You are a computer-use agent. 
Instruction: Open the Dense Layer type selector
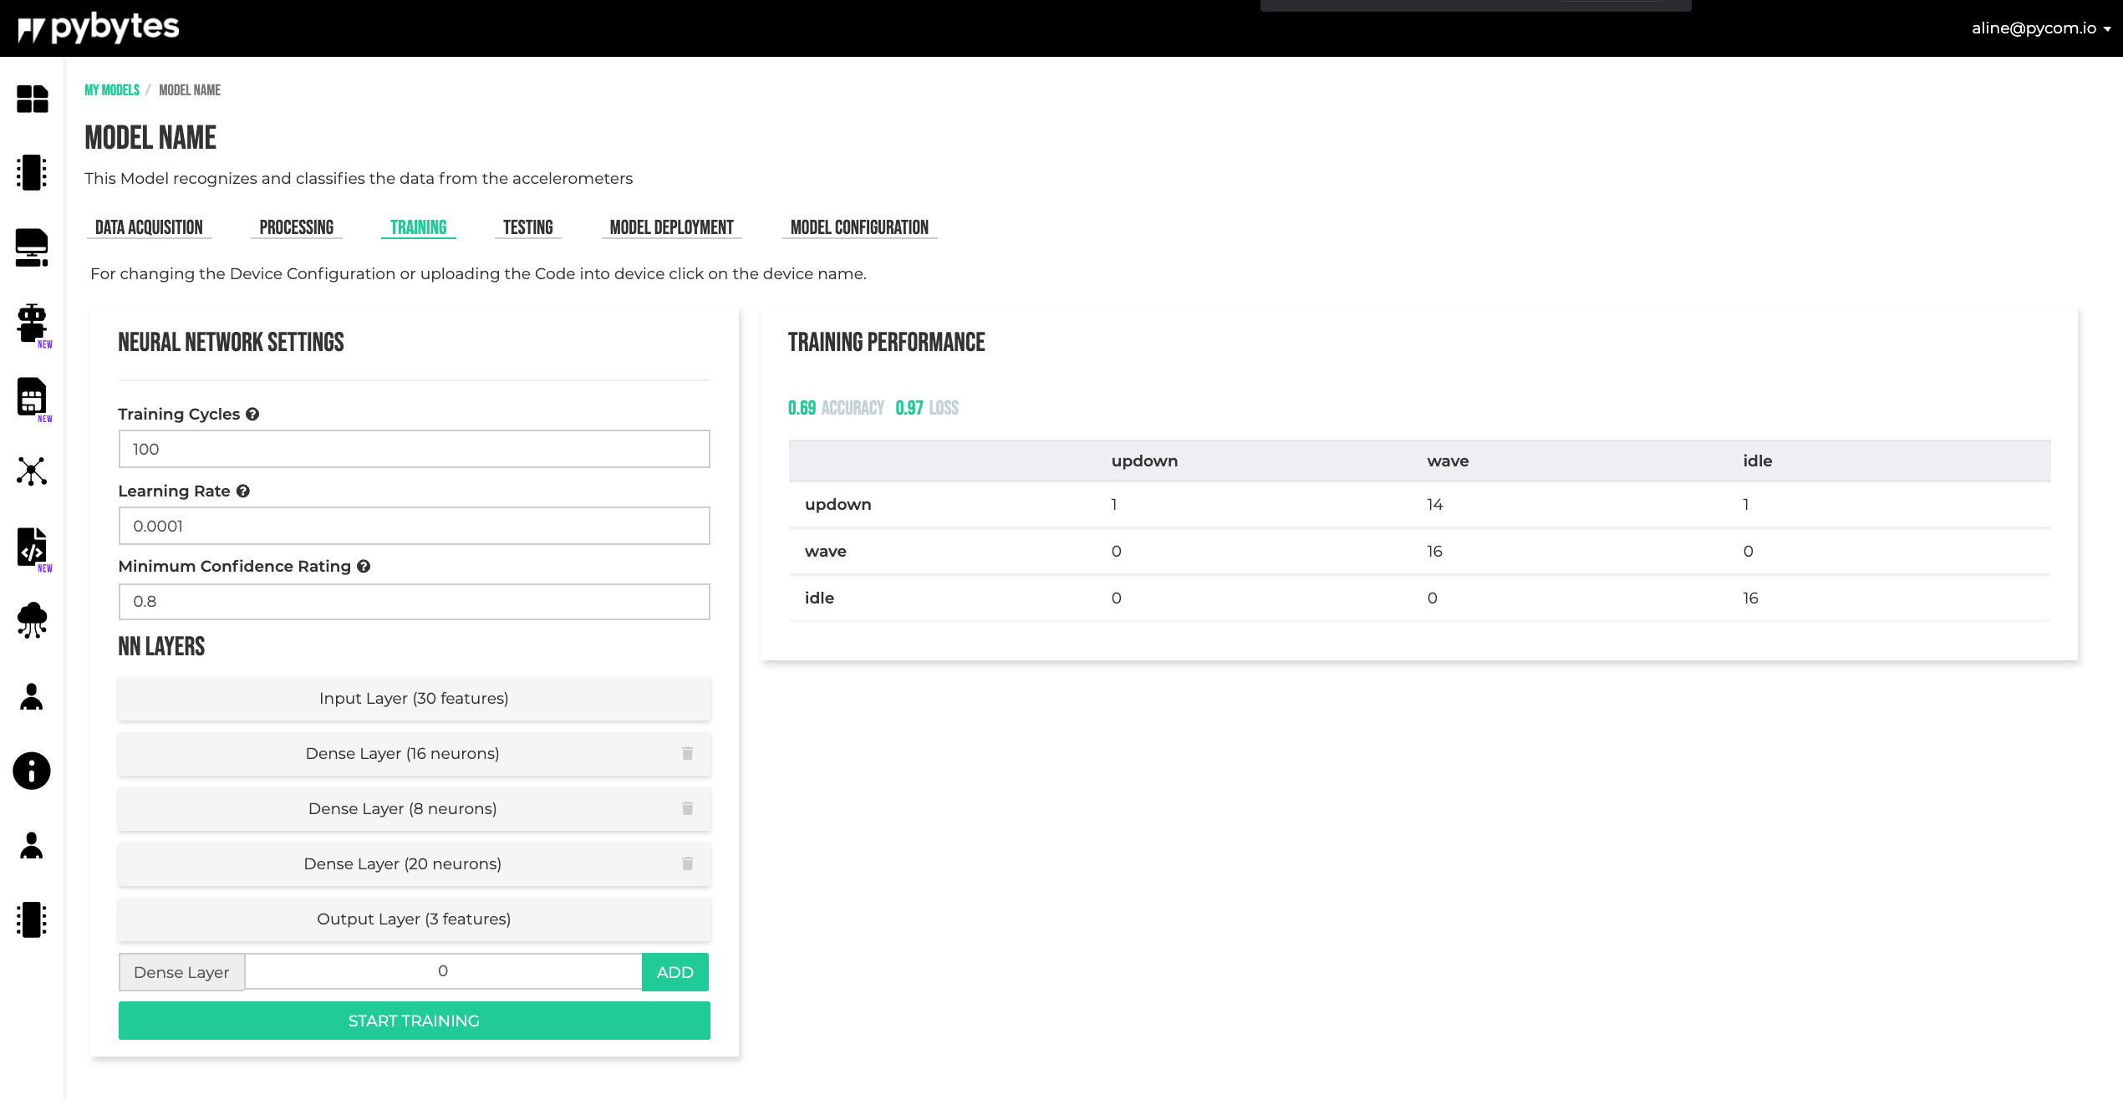tap(181, 972)
